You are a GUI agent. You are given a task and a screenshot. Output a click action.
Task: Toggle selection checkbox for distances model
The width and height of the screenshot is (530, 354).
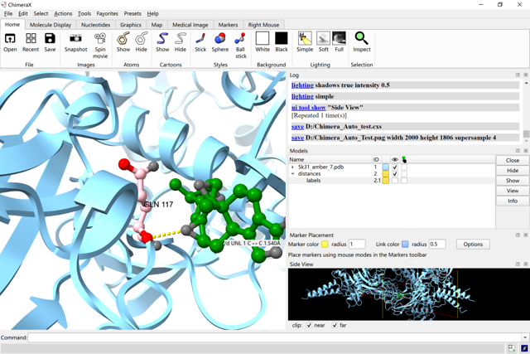(x=404, y=173)
